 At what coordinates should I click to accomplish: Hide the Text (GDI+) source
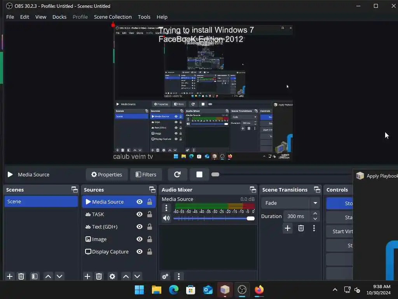(x=140, y=227)
